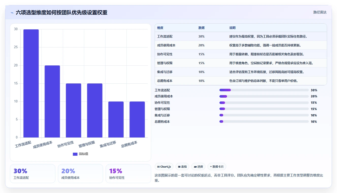Image resolution: width=337 pixels, height=193 pixels.
Task: Click the 工作流适配 progress bar at 30%
Action: tap(264, 90)
